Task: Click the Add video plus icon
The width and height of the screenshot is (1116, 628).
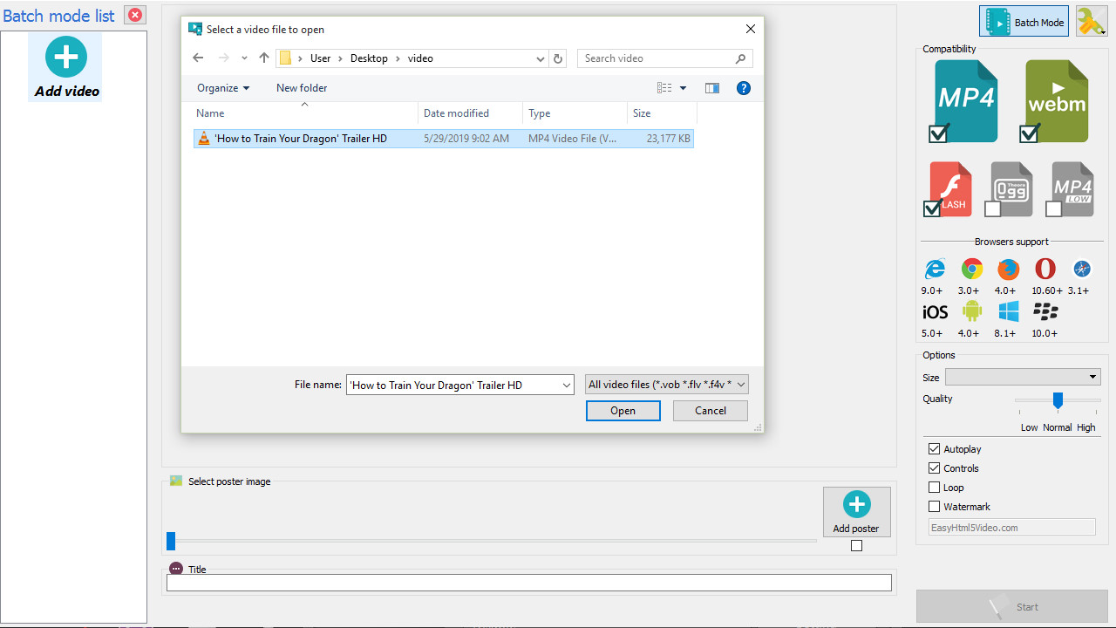Action: (x=66, y=58)
